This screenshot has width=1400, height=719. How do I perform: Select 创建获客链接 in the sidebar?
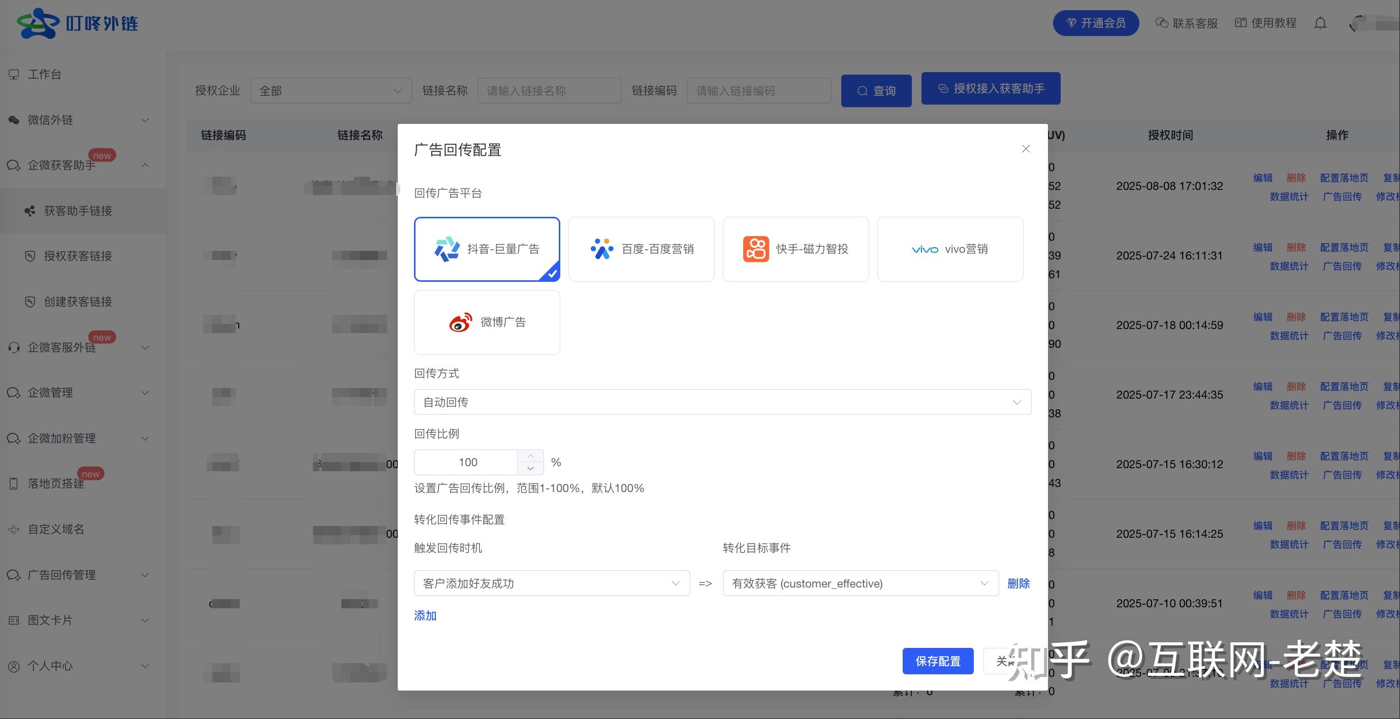pyautogui.click(x=83, y=302)
